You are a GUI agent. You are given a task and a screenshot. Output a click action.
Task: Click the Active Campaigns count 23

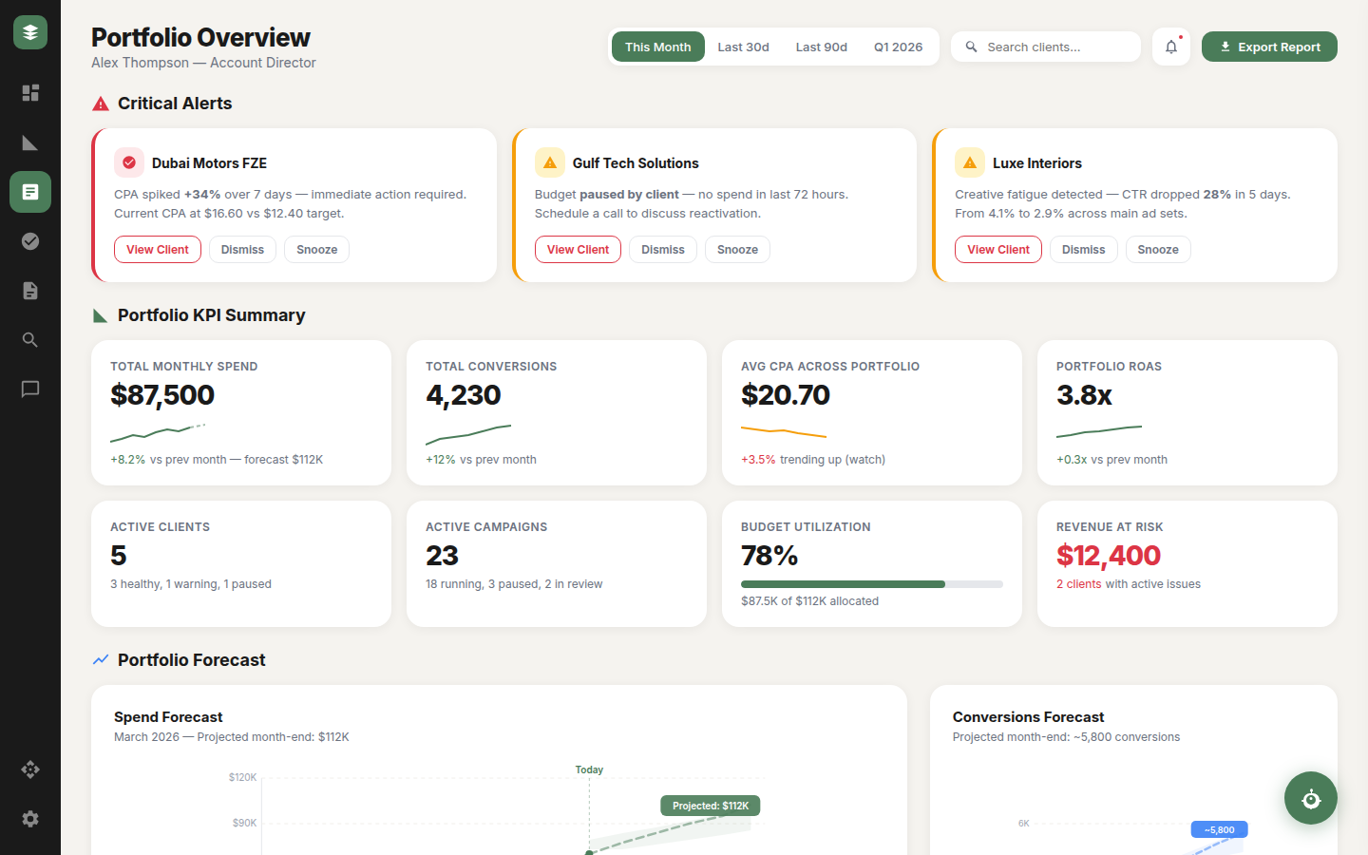click(442, 556)
